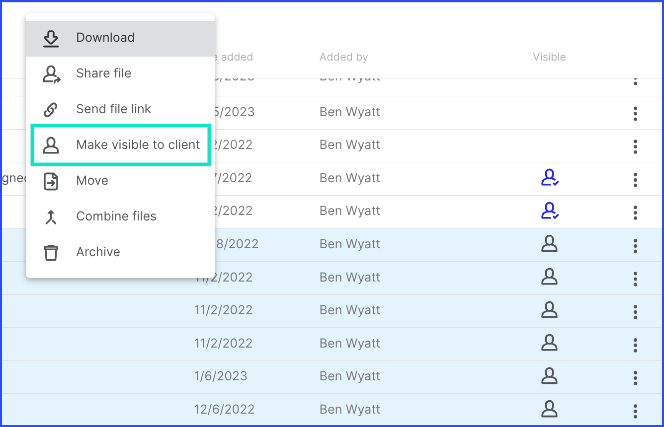Screen dimensions: 664x427
Task: Click the Share file person icon
Action: (51, 74)
